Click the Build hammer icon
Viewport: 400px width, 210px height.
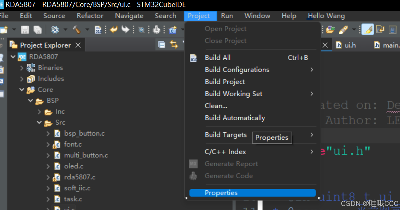(x=77, y=30)
